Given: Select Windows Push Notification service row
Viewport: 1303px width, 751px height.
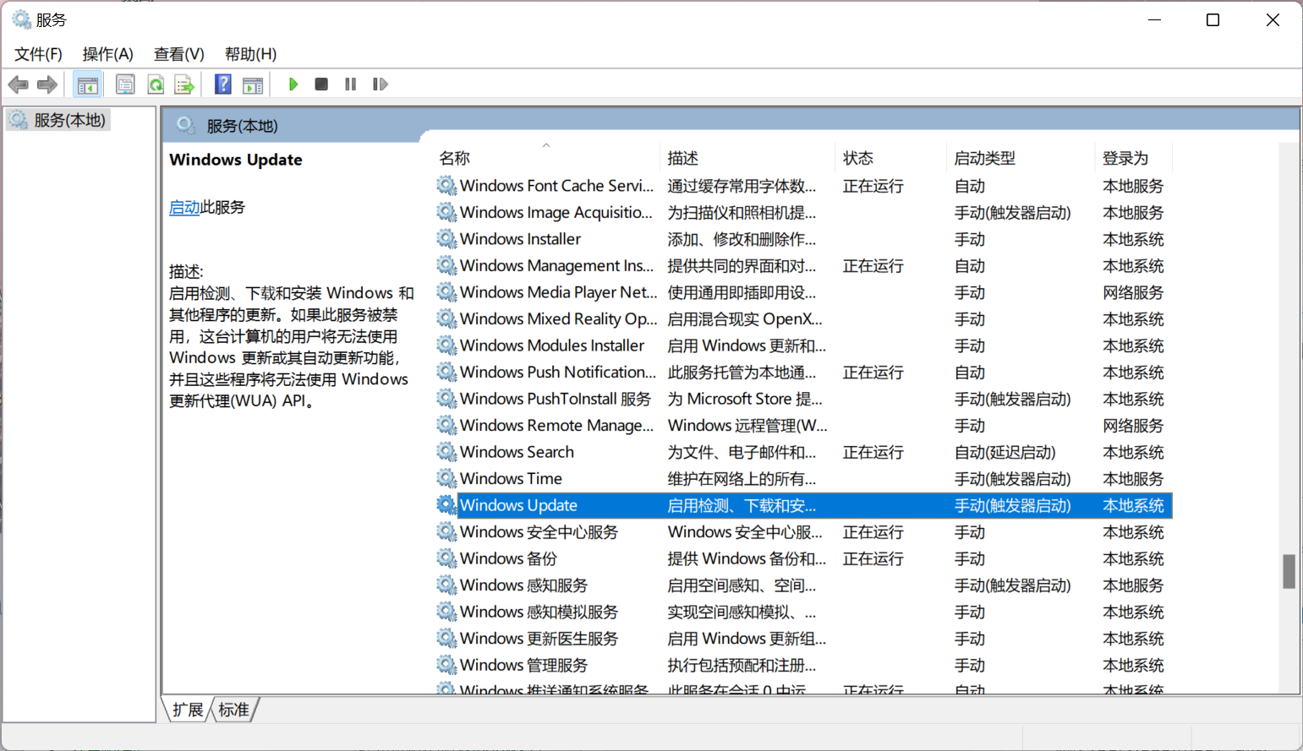Looking at the screenshot, I should [x=804, y=372].
